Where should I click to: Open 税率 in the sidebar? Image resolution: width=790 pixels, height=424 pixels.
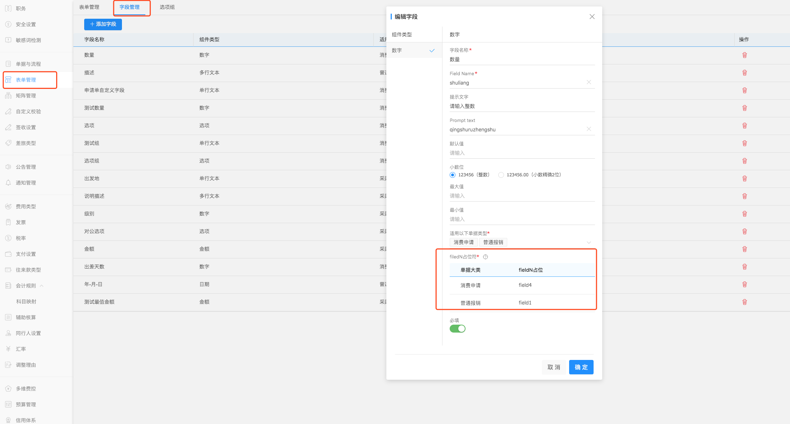pyautogui.click(x=21, y=238)
